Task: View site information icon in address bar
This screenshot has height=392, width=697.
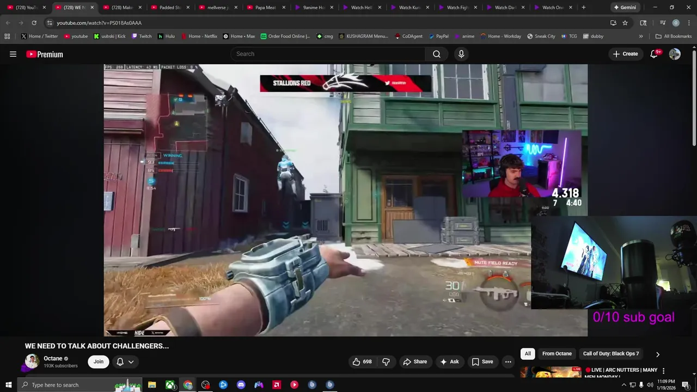Action: (50, 23)
